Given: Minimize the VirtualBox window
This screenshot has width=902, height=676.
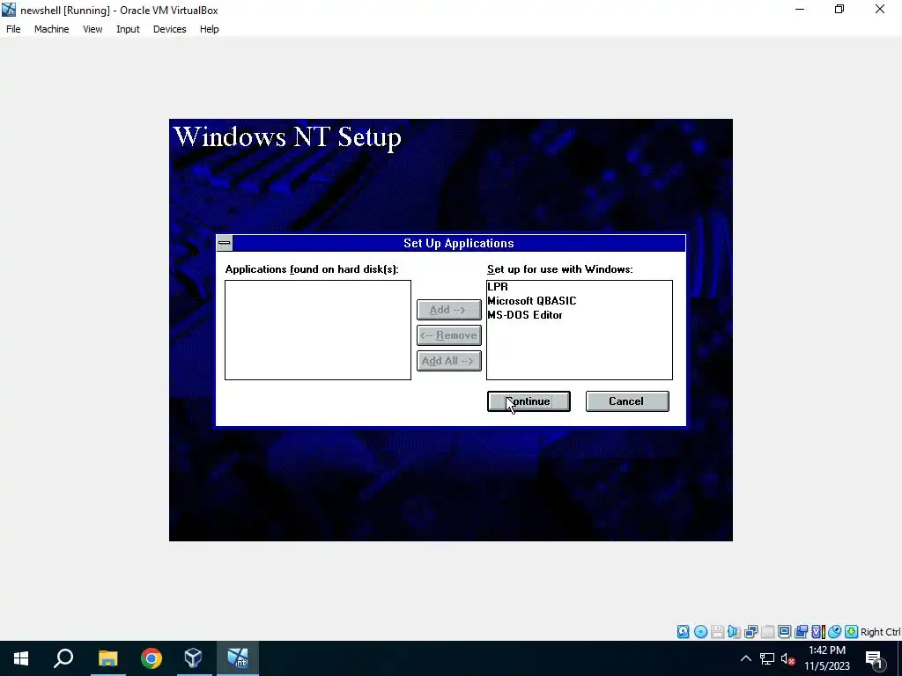Looking at the screenshot, I should pyautogui.click(x=800, y=10).
